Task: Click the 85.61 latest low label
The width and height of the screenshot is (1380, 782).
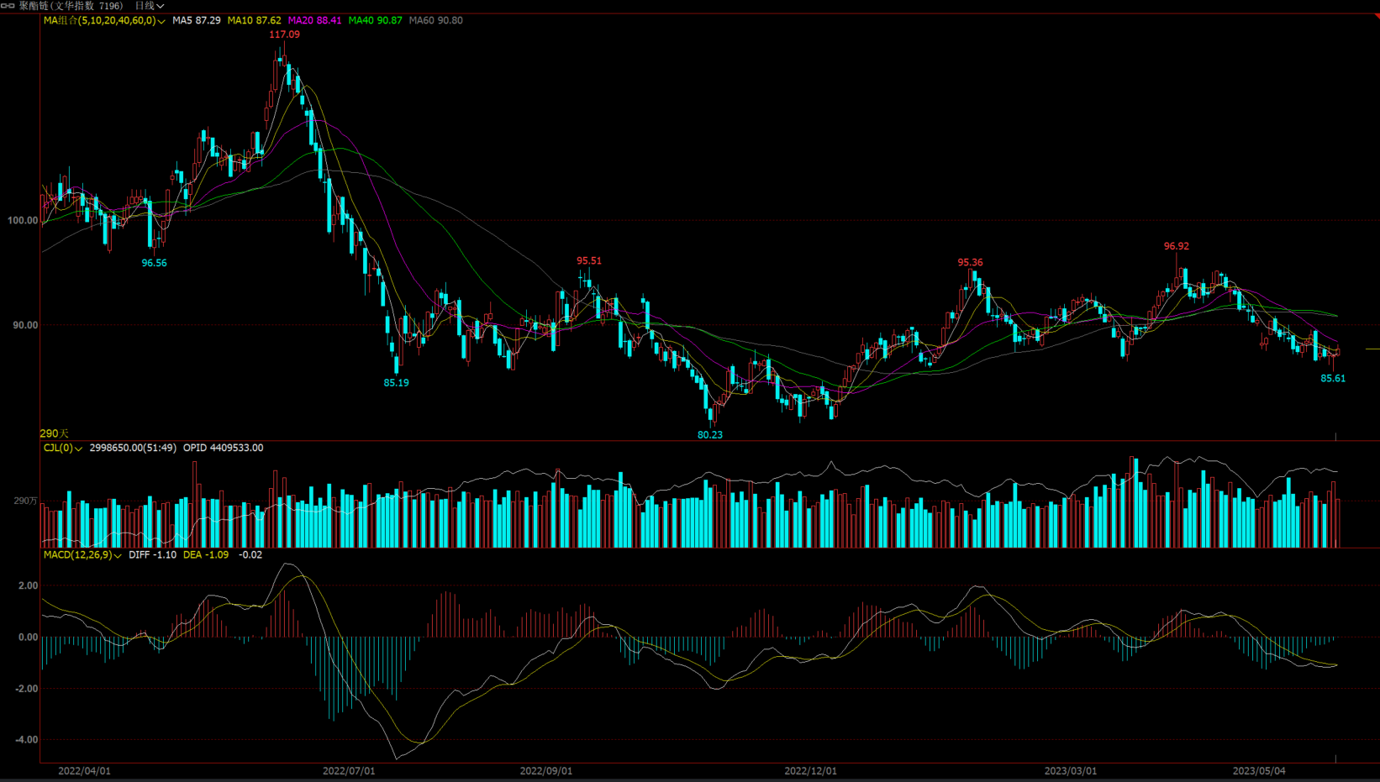Action: tap(1333, 378)
